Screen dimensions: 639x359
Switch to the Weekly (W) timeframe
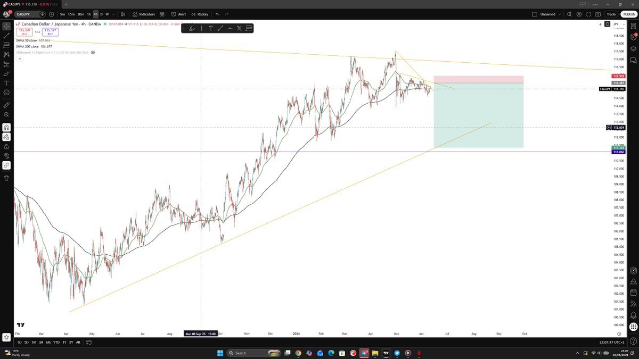[107, 14]
